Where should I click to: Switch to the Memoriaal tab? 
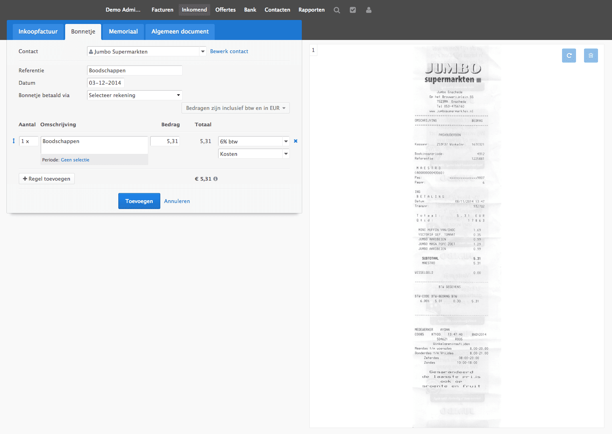(x=124, y=32)
